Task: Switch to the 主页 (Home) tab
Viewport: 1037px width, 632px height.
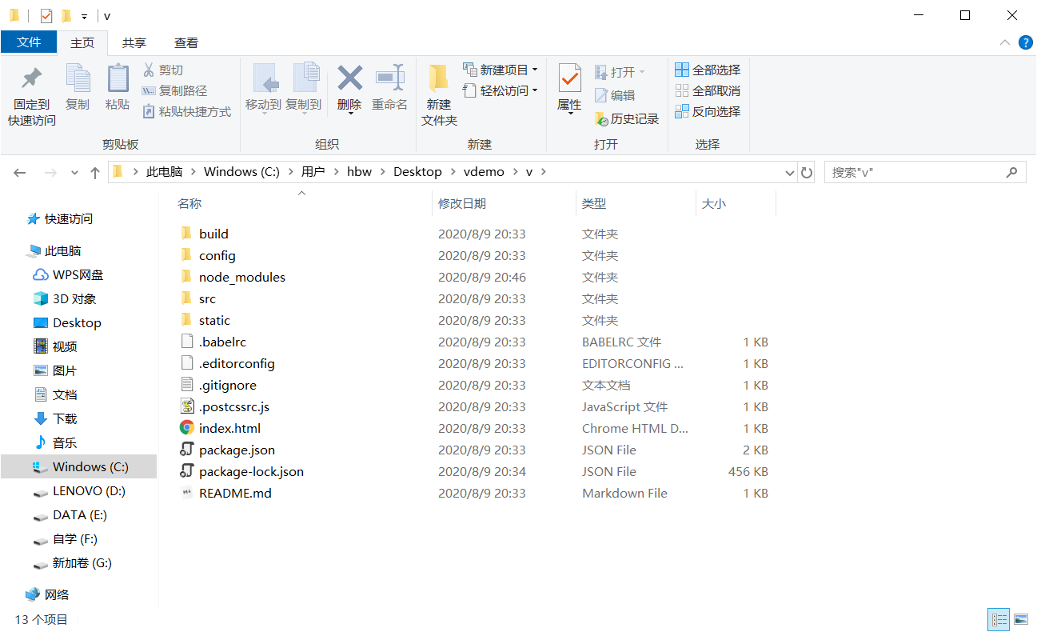Action: [82, 43]
